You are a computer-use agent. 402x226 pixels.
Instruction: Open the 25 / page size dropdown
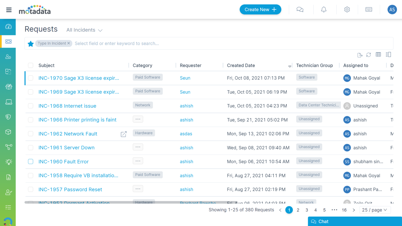point(374,210)
